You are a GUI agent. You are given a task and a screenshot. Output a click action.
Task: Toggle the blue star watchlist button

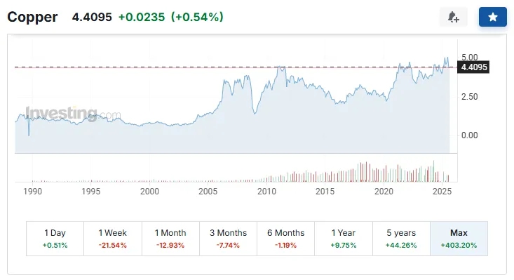tap(493, 17)
